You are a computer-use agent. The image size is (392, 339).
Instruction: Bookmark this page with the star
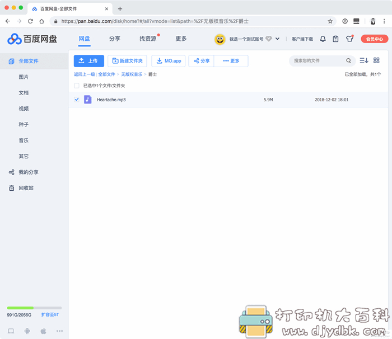point(330,21)
